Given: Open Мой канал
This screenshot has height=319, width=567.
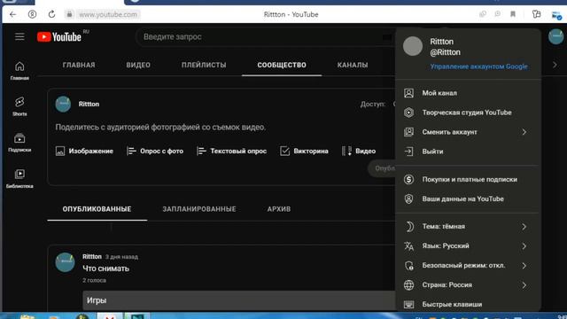Looking at the screenshot, I should 468,93.
